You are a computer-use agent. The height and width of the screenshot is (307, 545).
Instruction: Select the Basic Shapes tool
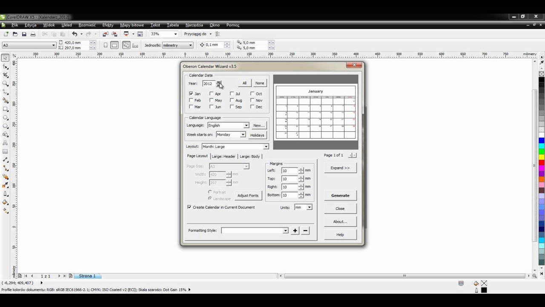[x=6, y=134]
